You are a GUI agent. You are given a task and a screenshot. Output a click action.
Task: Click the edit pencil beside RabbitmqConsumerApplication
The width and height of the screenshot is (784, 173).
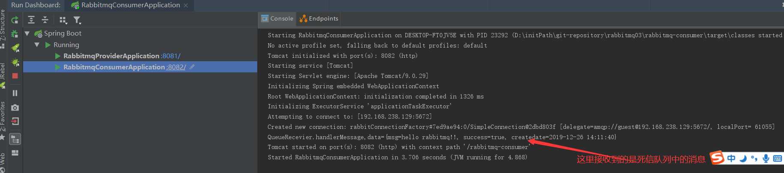pyautogui.click(x=192, y=67)
